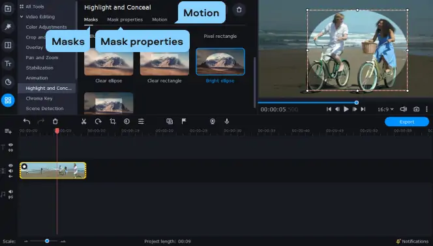The width and height of the screenshot is (433, 246).
Task: Step back one frame
Action: [x=337, y=109]
